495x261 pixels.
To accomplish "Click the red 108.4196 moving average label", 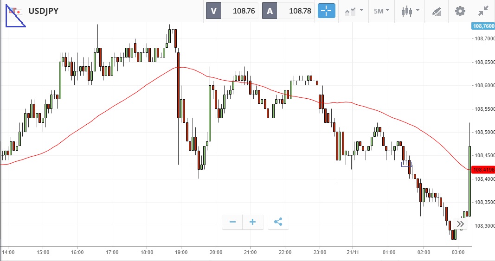I will pyautogui.click(x=483, y=170).
